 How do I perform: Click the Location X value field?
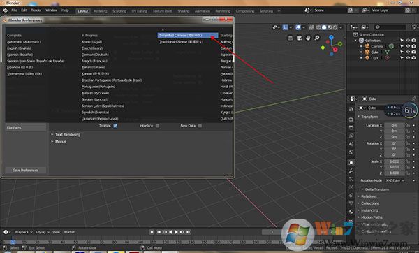[x=395, y=125]
